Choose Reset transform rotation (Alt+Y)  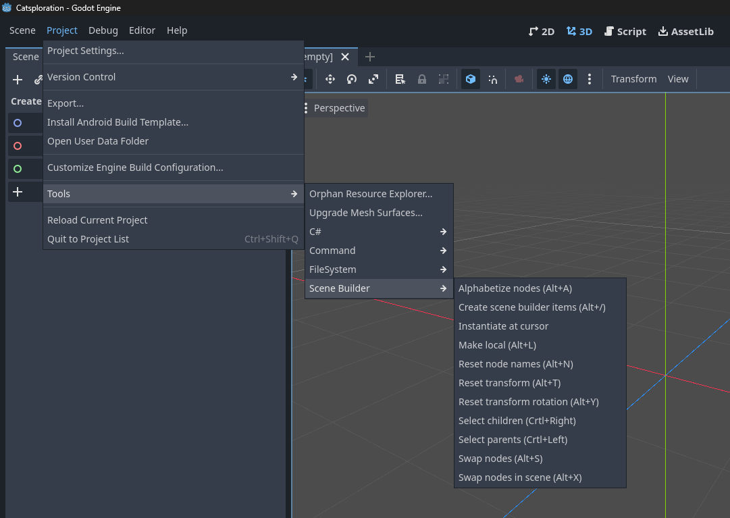[540, 402]
